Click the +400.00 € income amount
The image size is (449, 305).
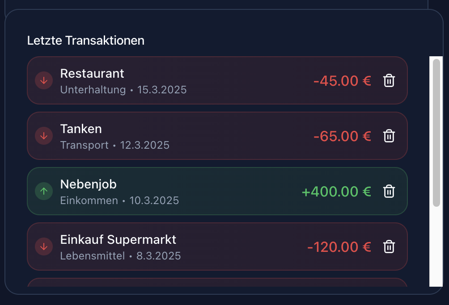(336, 192)
